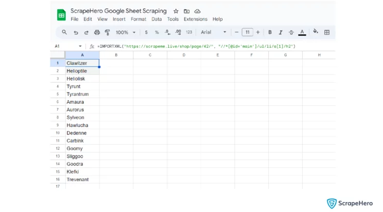This screenshot has width=383, height=212.
Task: Select column B header
Action: click(116, 55)
